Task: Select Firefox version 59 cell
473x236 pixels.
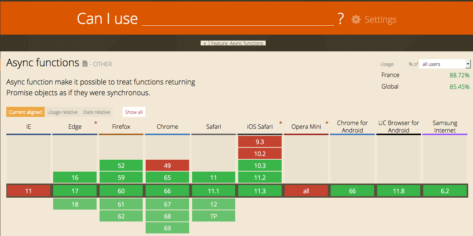Action: tap(121, 178)
